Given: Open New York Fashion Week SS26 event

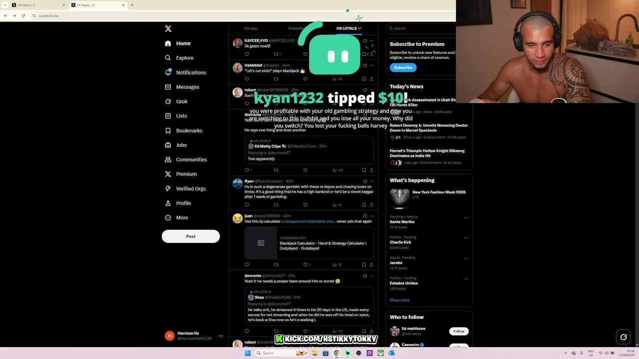Looking at the screenshot, I should point(439,192).
